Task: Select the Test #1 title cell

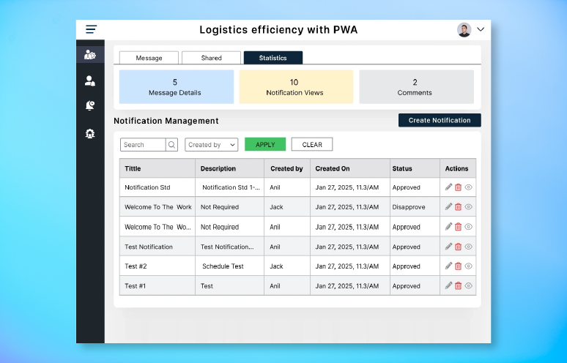Action: (157, 285)
